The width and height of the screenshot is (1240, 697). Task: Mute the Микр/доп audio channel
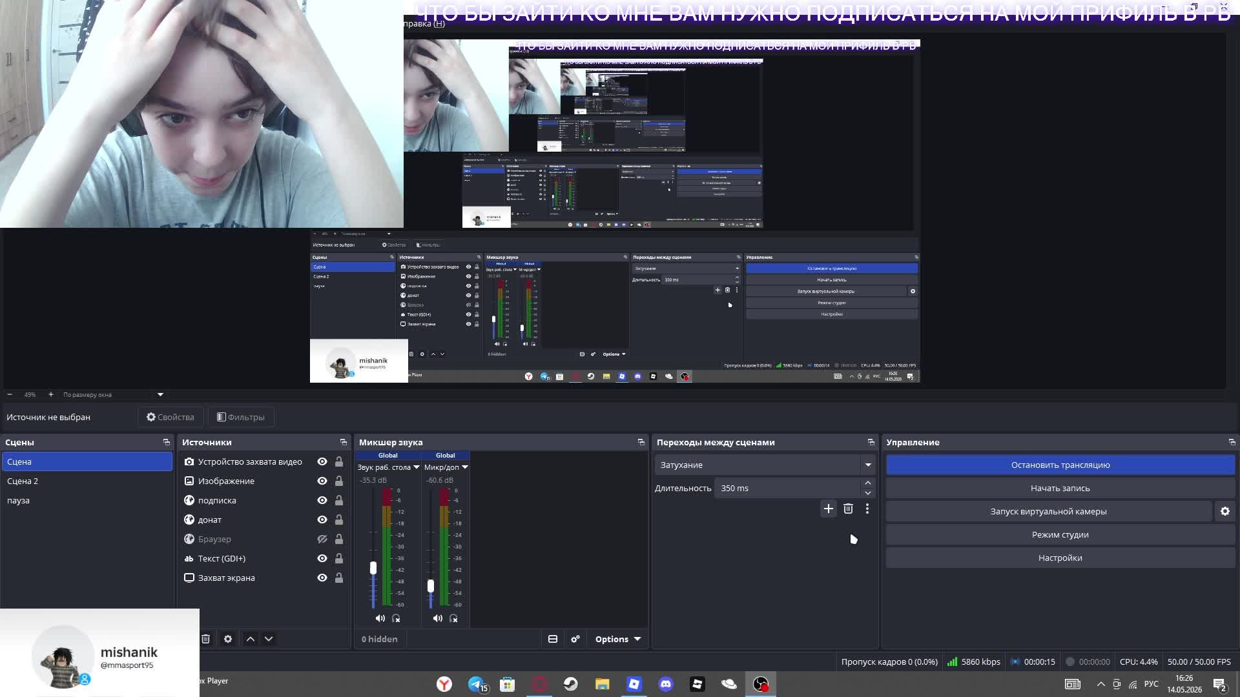(x=437, y=618)
